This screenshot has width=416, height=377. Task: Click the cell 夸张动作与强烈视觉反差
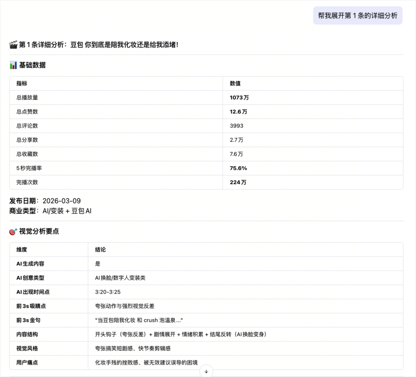click(125, 306)
